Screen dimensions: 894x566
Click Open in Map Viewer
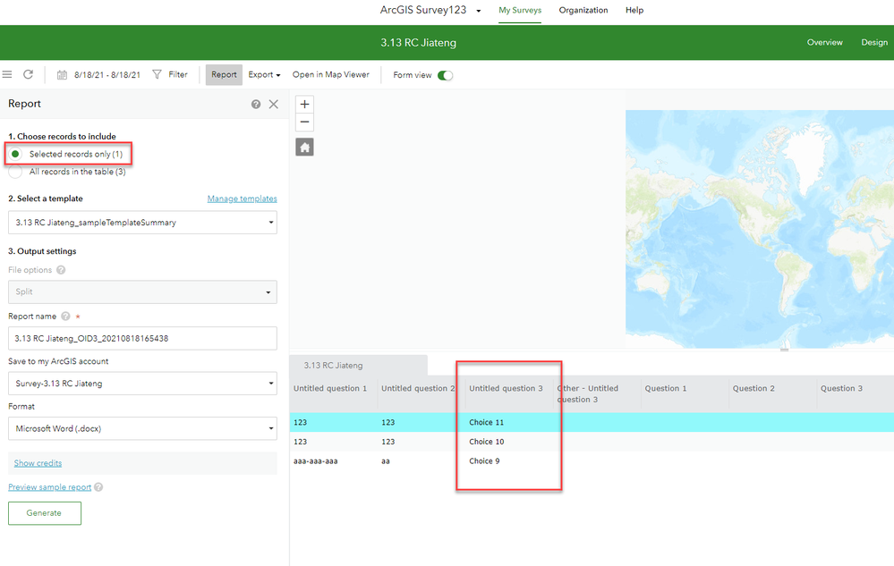[x=331, y=74]
